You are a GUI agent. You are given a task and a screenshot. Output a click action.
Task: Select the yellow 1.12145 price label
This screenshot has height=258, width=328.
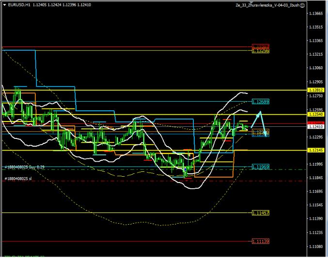coord(316,150)
